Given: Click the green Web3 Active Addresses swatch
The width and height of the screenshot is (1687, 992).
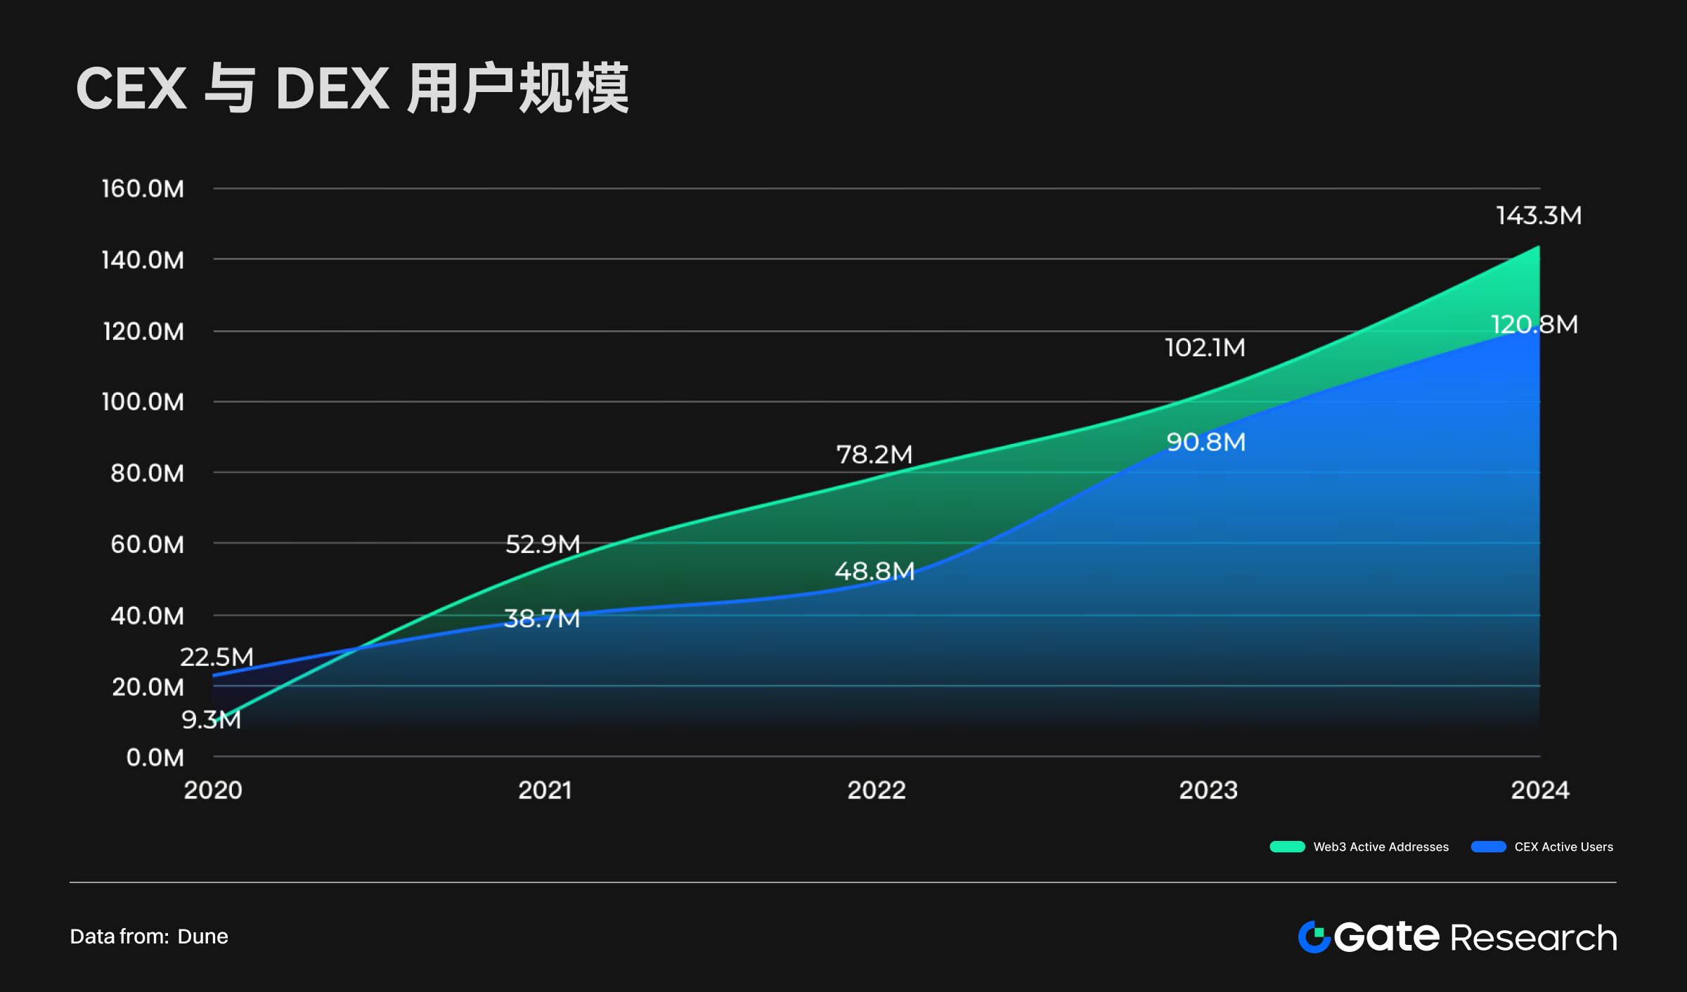Looking at the screenshot, I should [1287, 847].
